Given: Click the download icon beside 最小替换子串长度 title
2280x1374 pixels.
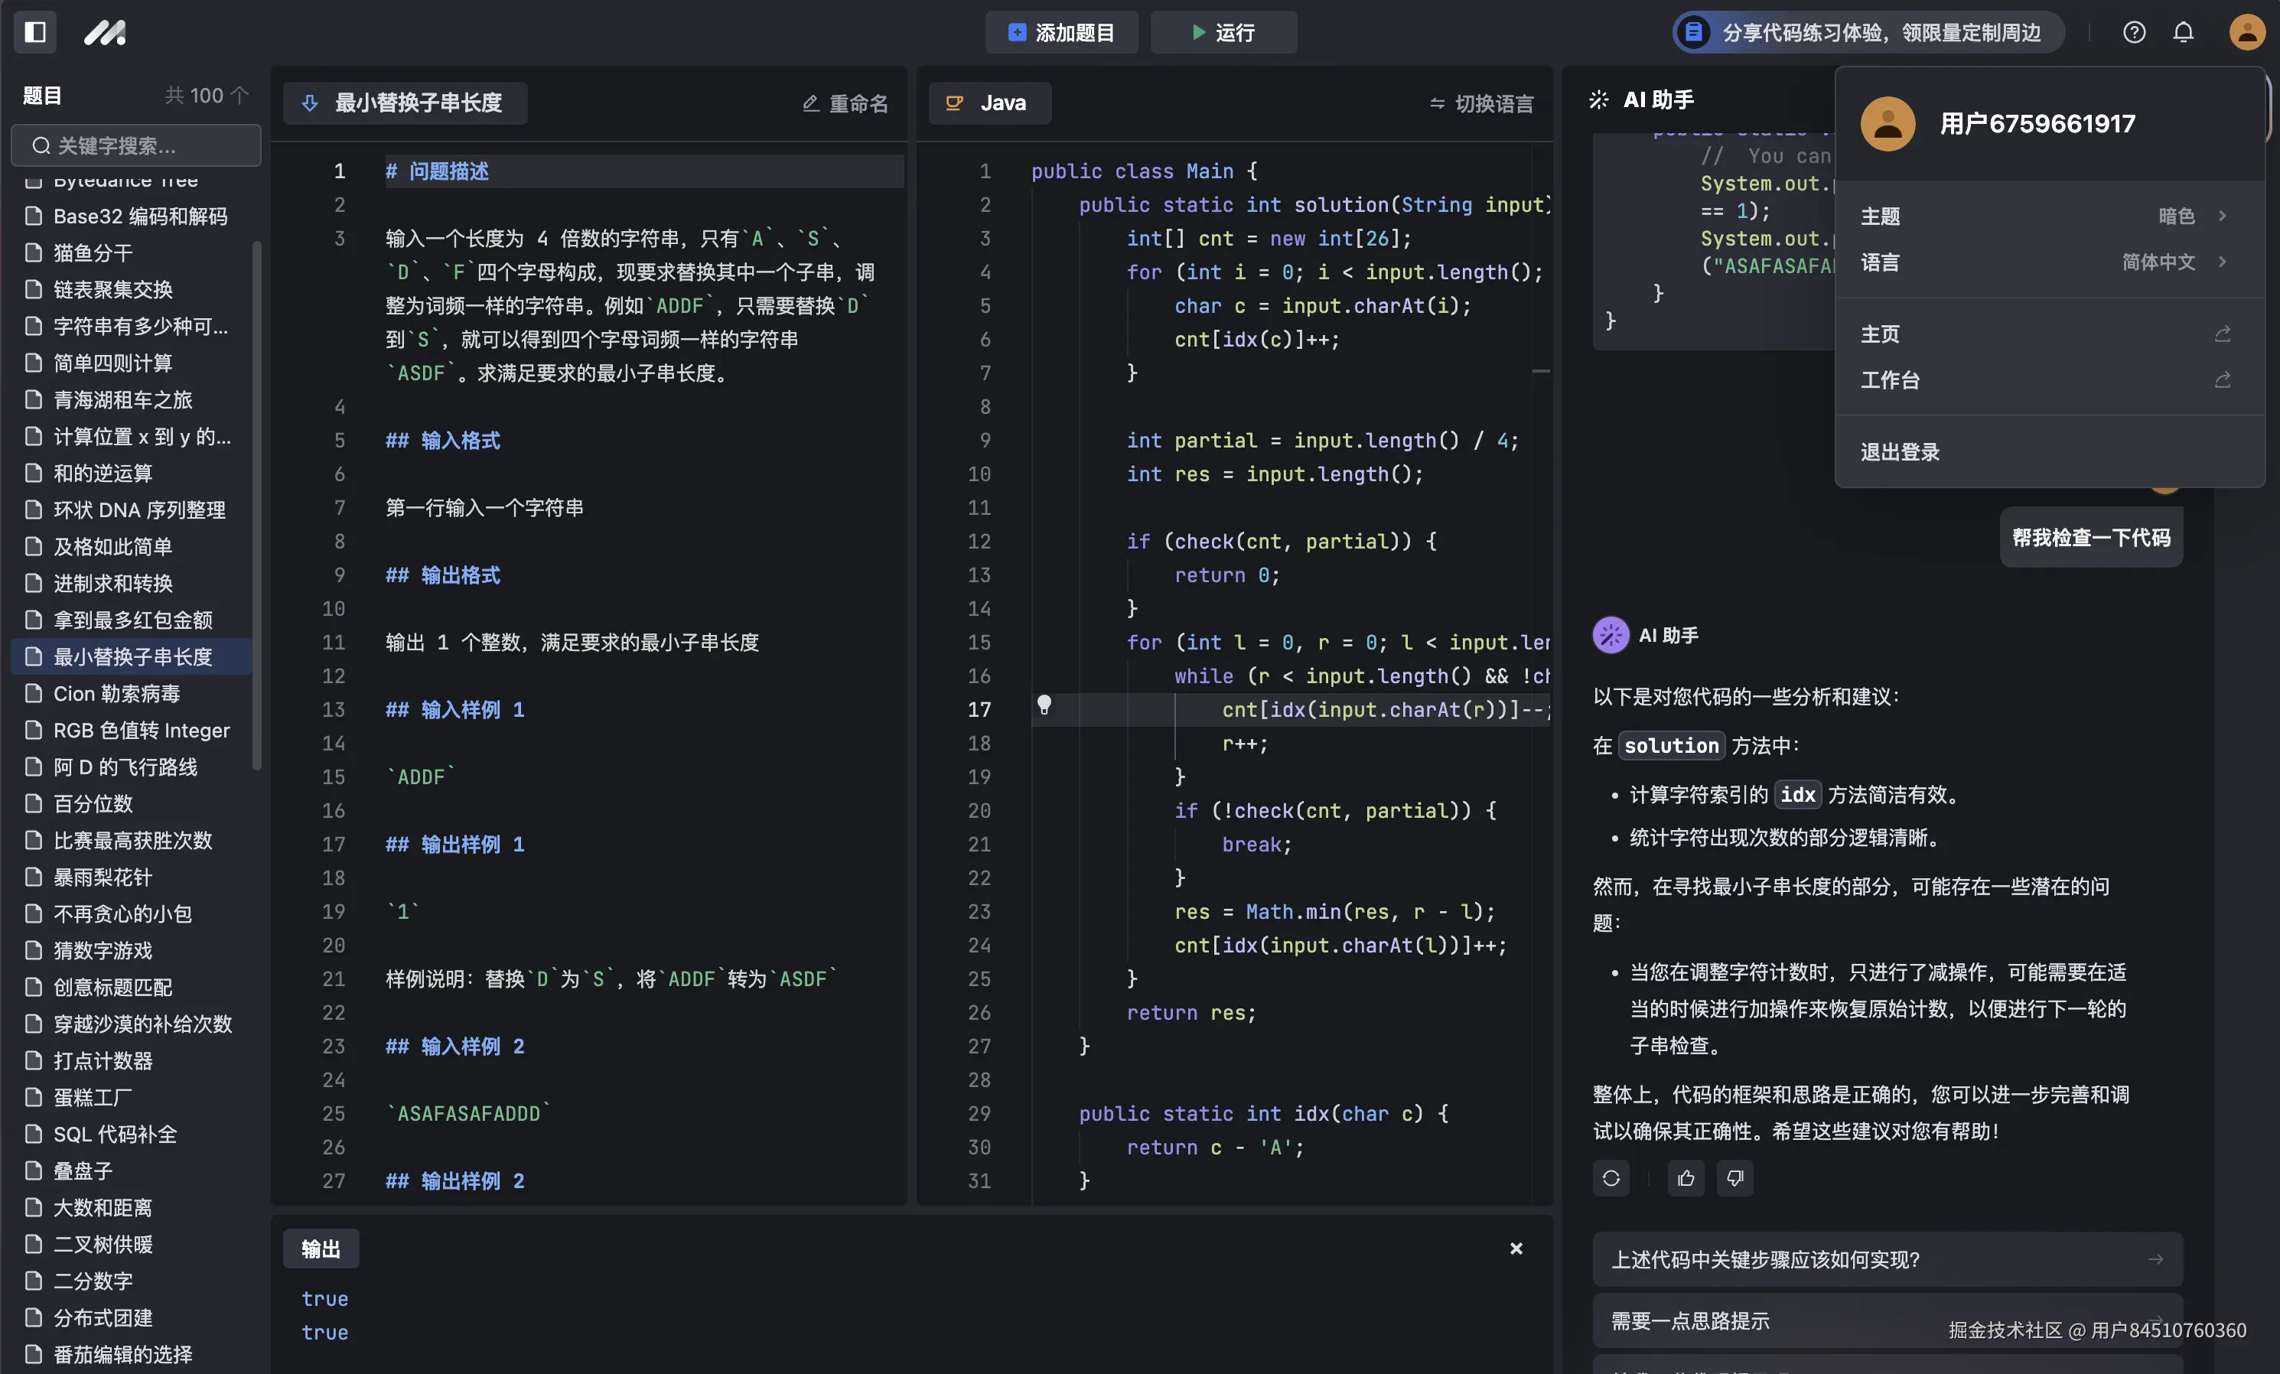Looking at the screenshot, I should click(310, 103).
